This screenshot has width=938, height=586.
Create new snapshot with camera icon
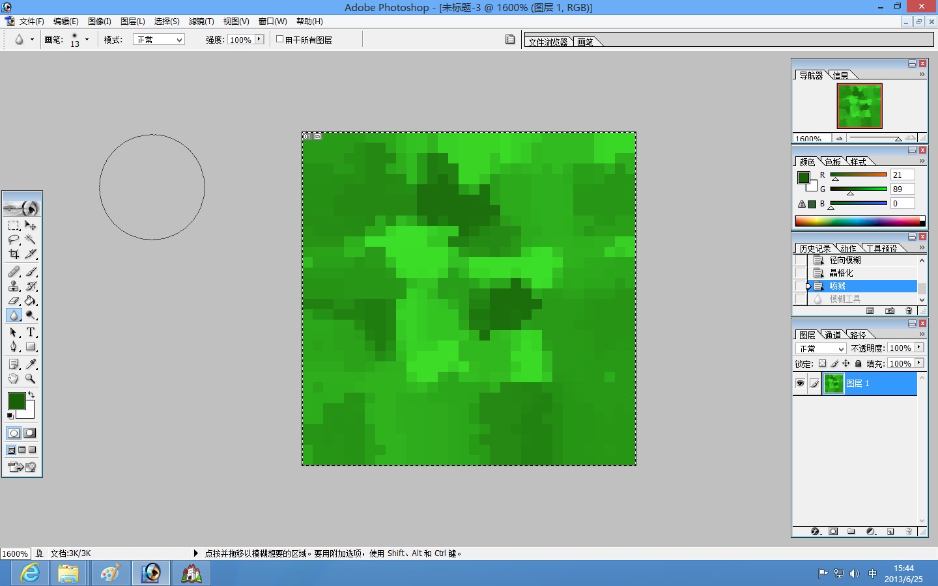tap(890, 311)
